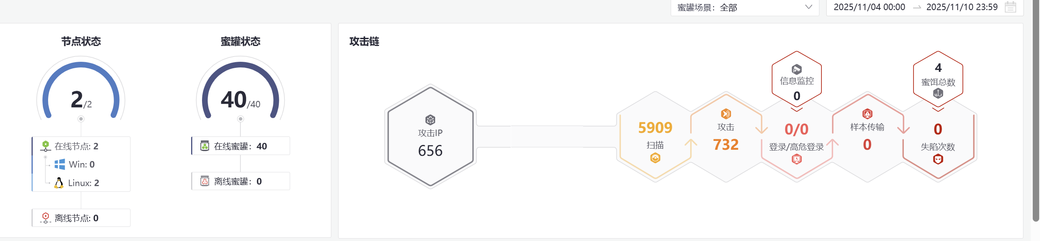Image resolution: width=1040 pixels, height=241 pixels.
Task: Open the 离线节点 offline nodes entry
Action: (x=77, y=218)
